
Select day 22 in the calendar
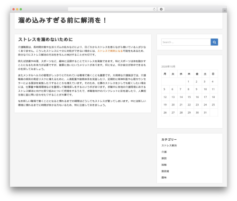(189, 105)
